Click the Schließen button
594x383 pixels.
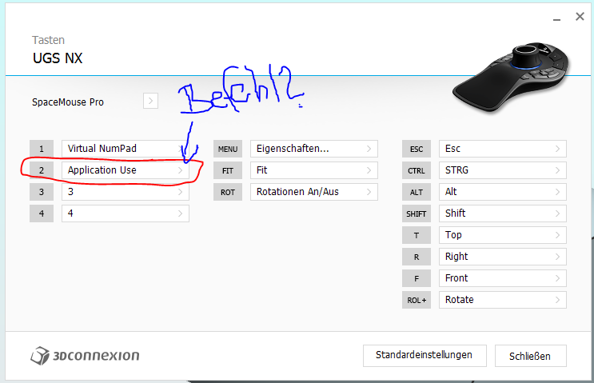[530, 356]
